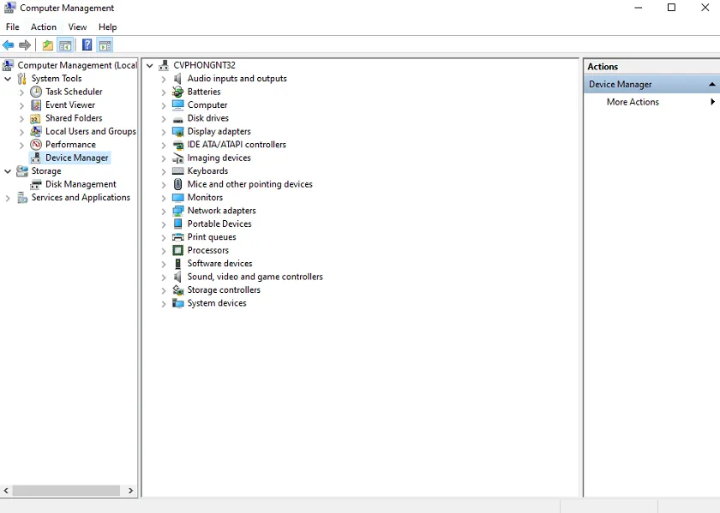Open the Action menu
720x513 pixels.
(43, 27)
